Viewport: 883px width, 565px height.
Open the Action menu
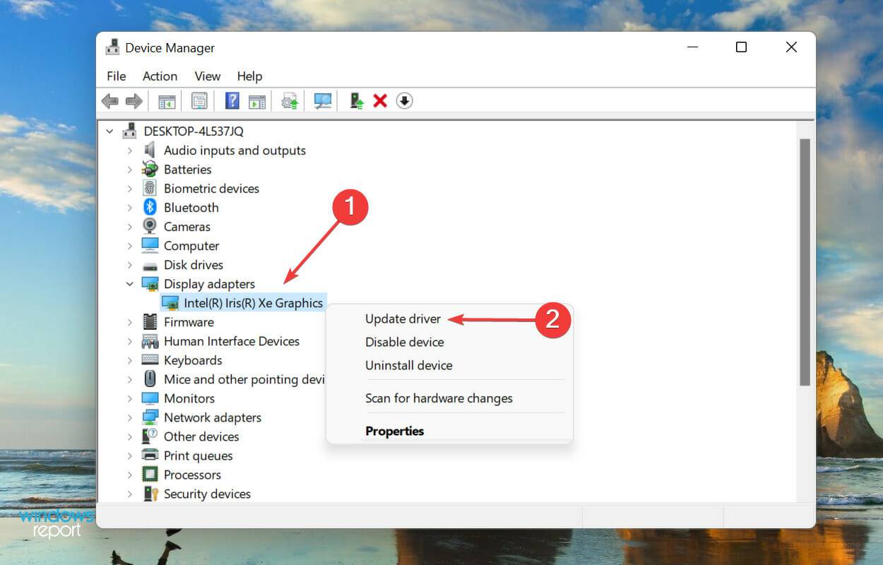pos(160,76)
